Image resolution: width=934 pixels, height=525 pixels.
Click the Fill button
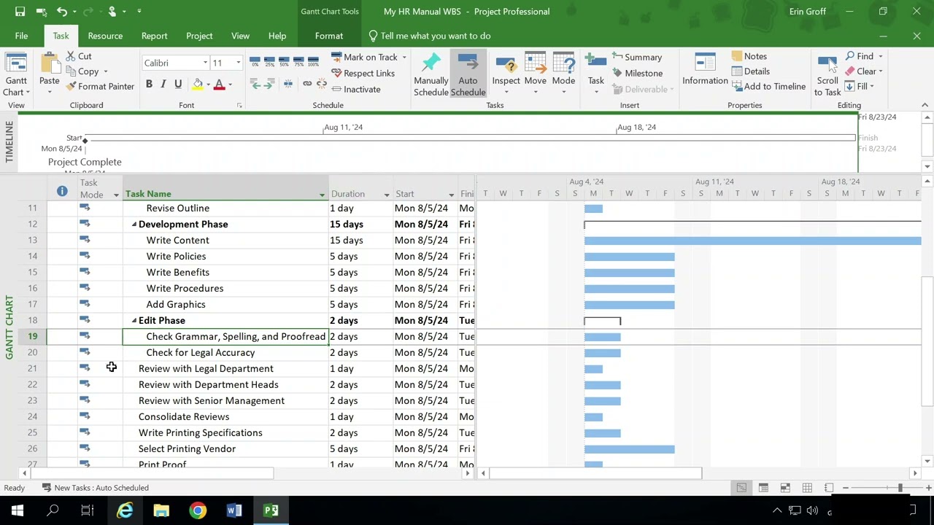click(859, 87)
